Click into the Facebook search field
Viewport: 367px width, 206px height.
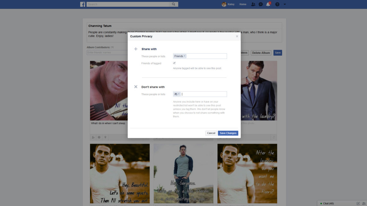tap(128, 4)
